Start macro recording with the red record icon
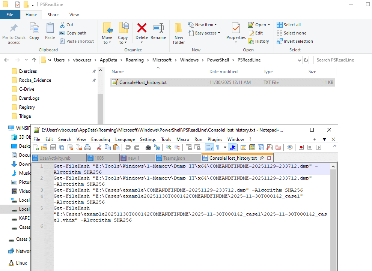Image resolution: width=372 pixels, height=271 pixels. 302,148
